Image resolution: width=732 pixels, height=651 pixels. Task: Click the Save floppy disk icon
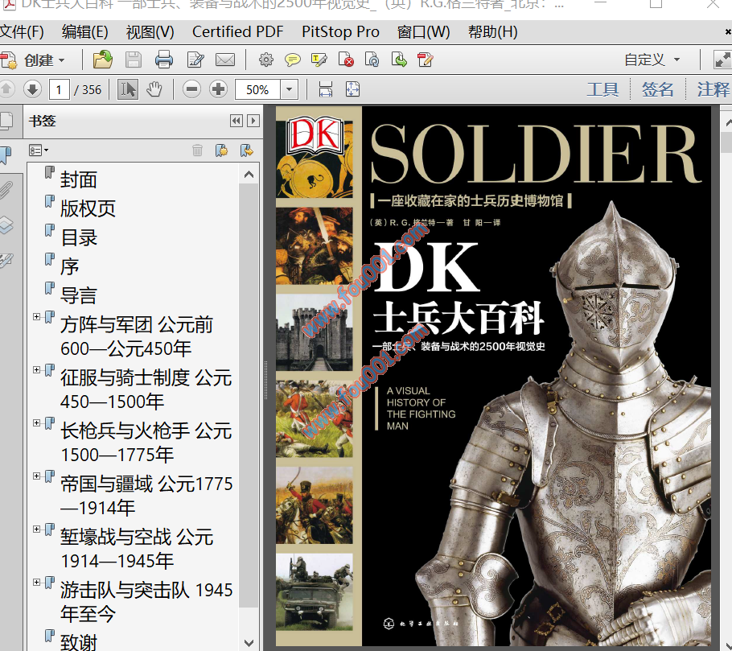134,60
